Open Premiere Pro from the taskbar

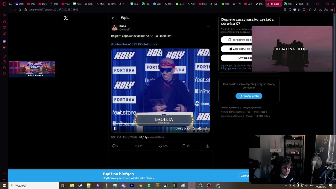132,186
